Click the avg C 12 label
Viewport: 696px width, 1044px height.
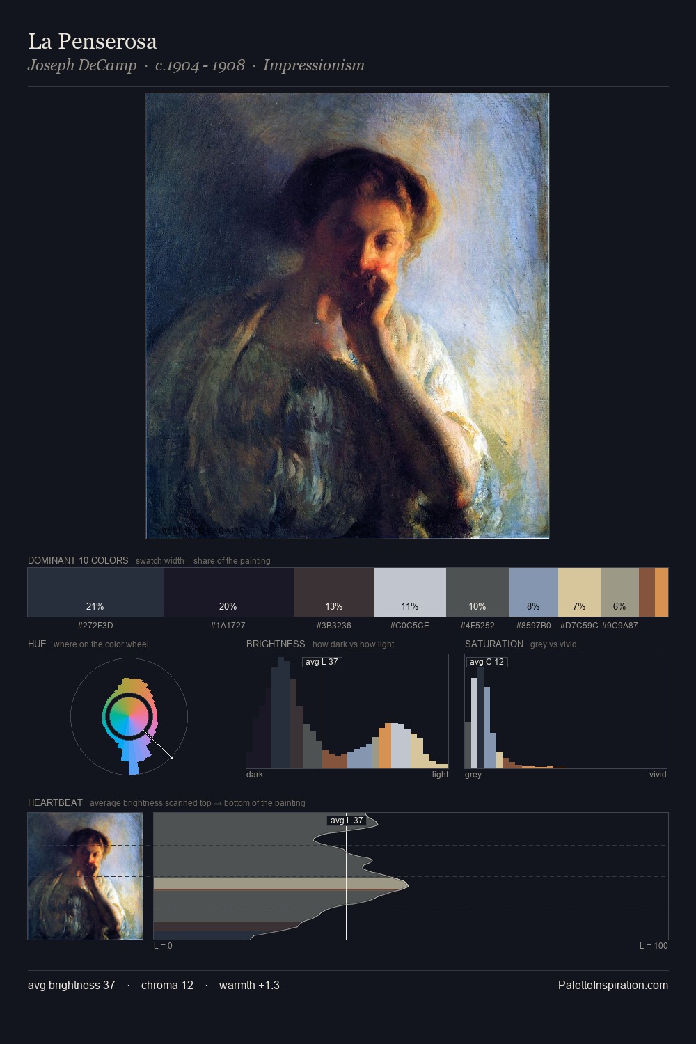coord(487,662)
